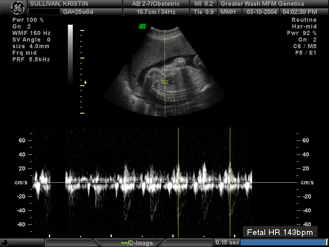Click the Doppler Pwr 100 % parameter
329x247 pixels.
point(28,20)
